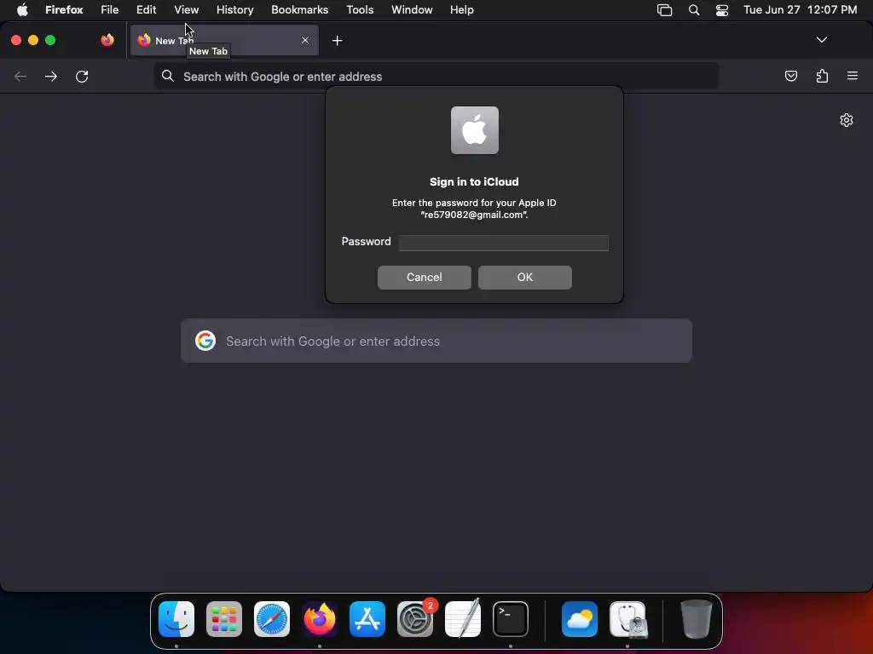Focus the Google search box on page
This screenshot has width=873, height=654.
[x=436, y=341]
